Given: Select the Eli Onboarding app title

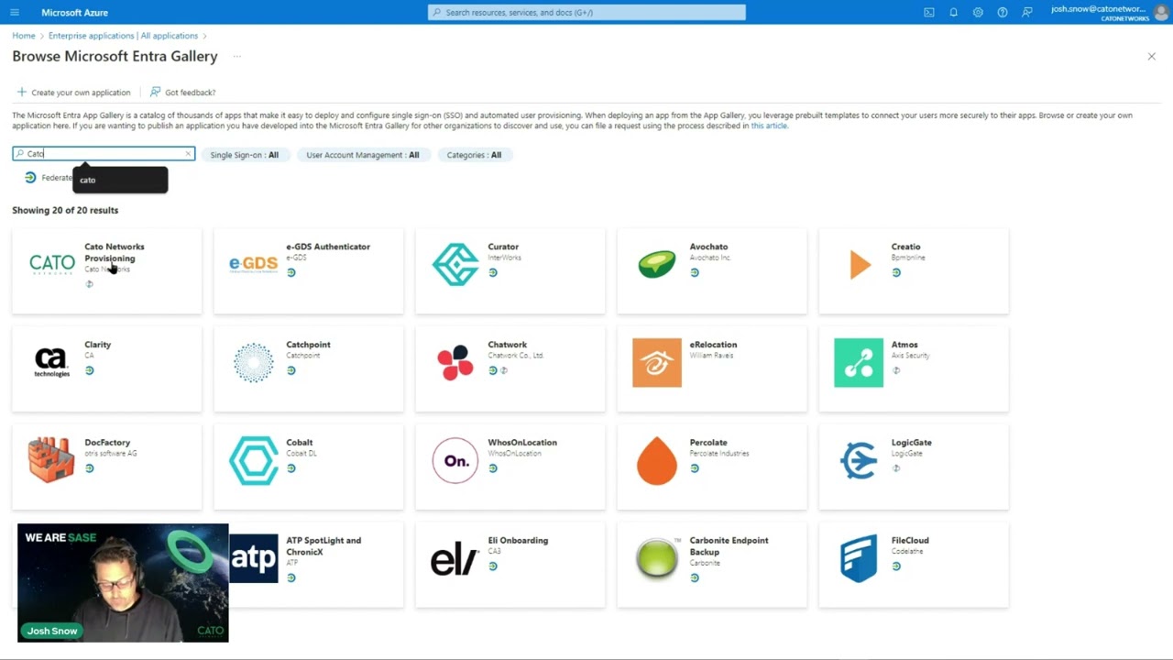Looking at the screenshot, I should [x=518, y=541].
